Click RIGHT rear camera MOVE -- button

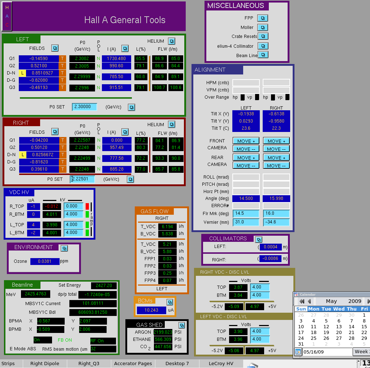276,166
